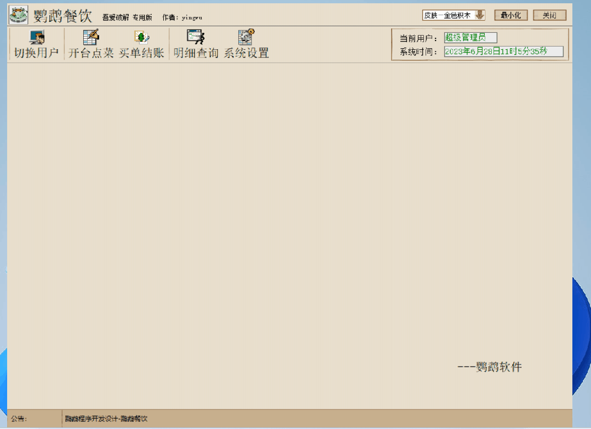The width and height of the screenshot is (591, 429).
Task: Expand the 皮肤 skin dropdown arrow
Action: 480,15
